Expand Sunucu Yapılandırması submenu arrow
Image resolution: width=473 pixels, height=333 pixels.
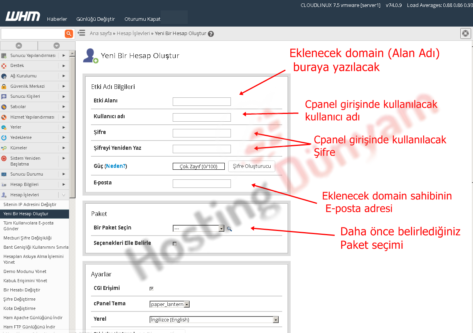coord(64,55)
